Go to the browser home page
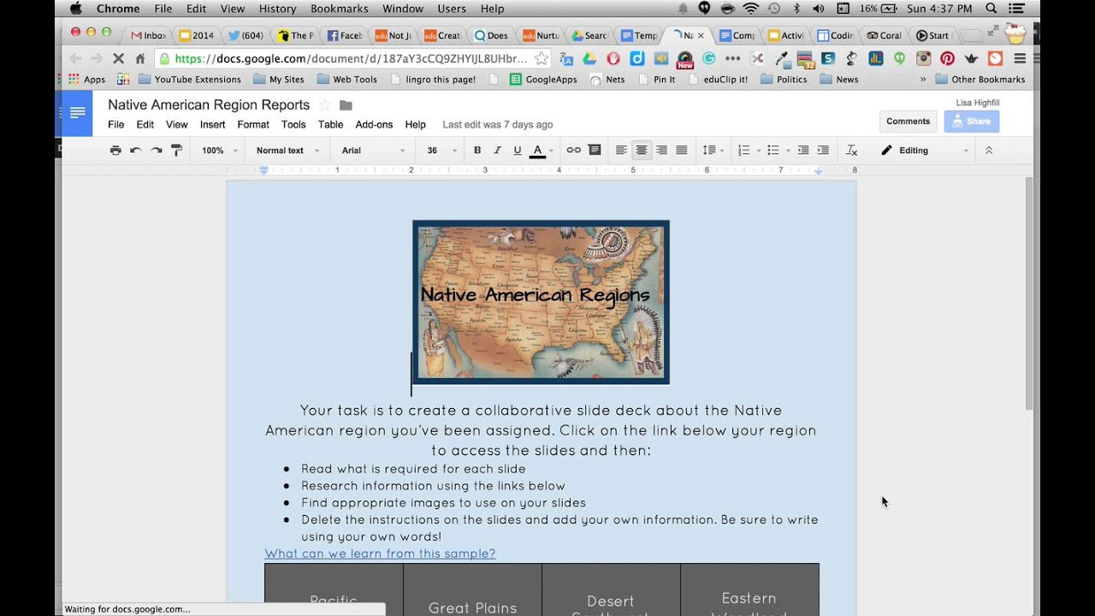 (139, 59)
